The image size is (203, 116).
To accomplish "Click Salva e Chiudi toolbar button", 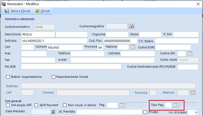I will point(17,11).
